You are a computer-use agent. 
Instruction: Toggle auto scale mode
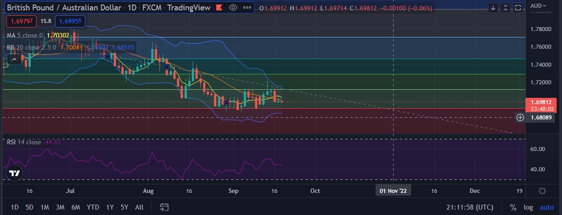tap(547, 207)
